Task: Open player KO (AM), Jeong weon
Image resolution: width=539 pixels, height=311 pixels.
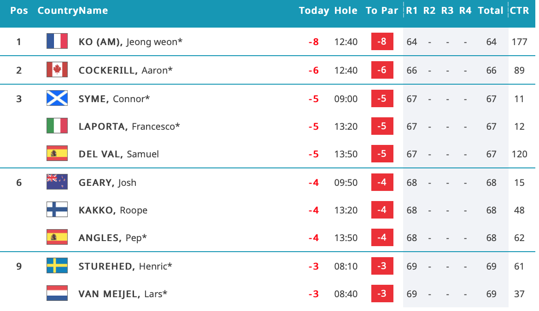Action: [130, 42]
